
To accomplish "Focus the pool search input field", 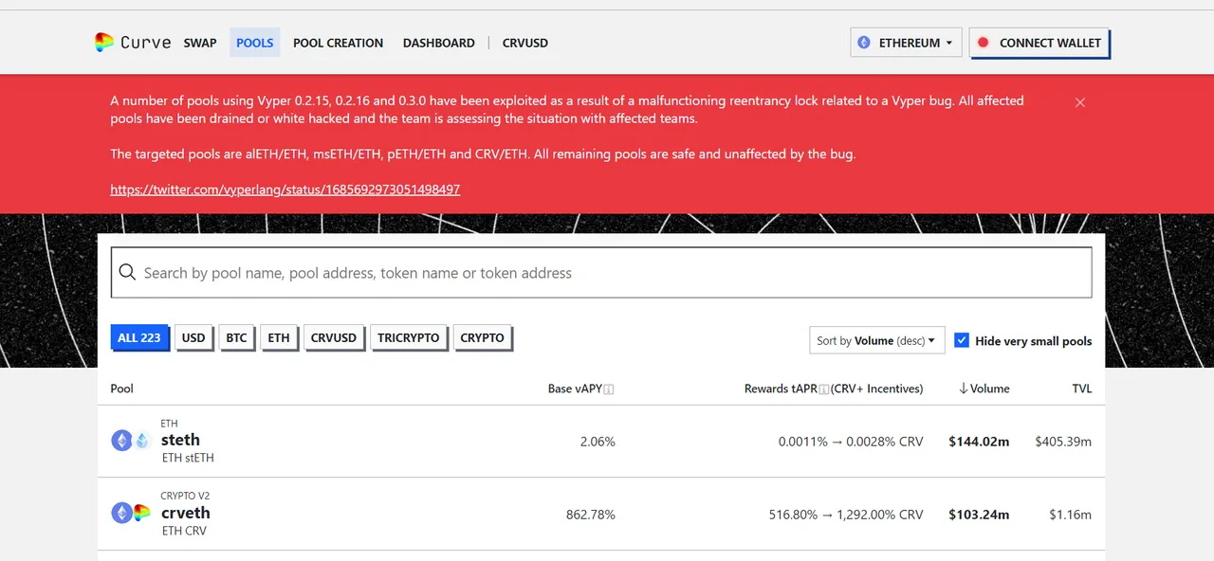I will [601, 273].
